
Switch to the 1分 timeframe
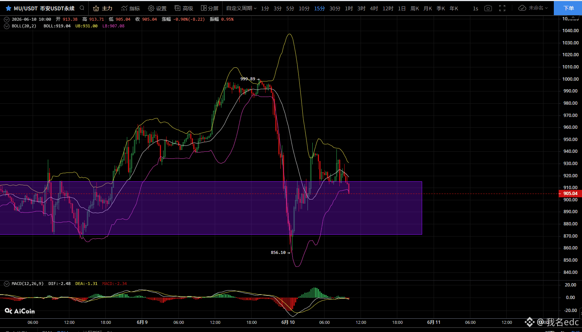[x=265, y=8]
